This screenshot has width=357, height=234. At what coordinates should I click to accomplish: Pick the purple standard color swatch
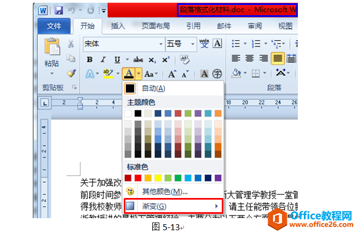(x=218, y=178)
